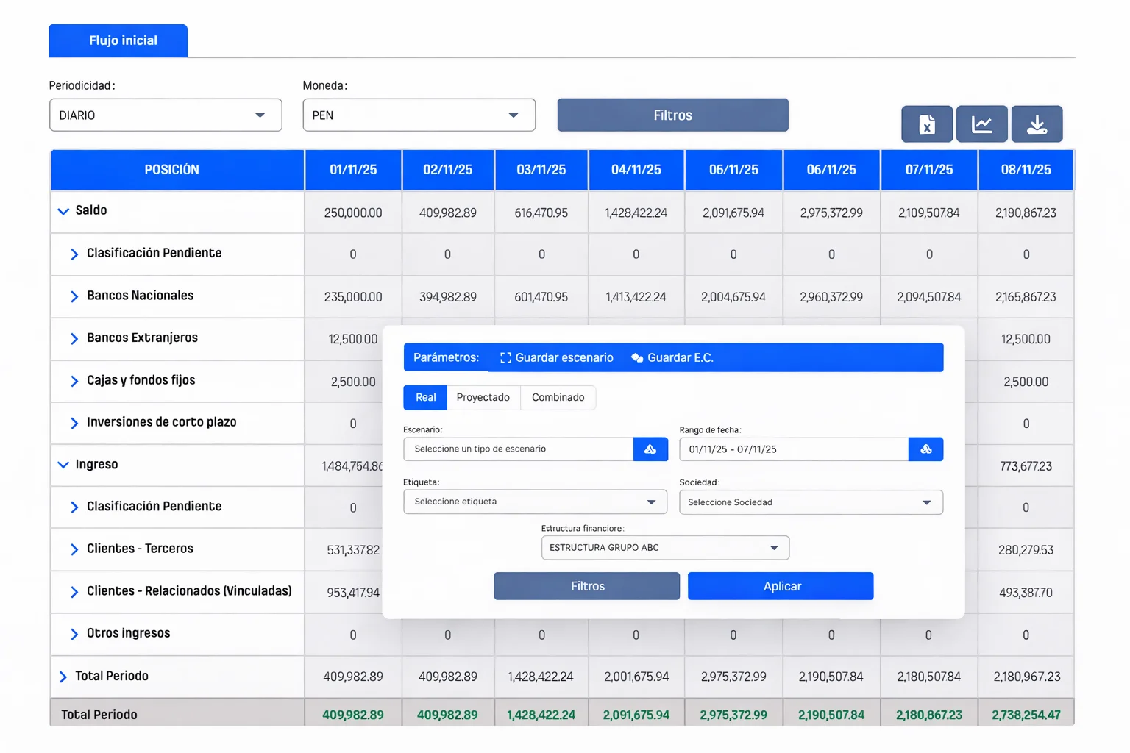This screenshot has width=1130, height=753.
Task: Click the download icon button
Action: [x=1037, y=124]
